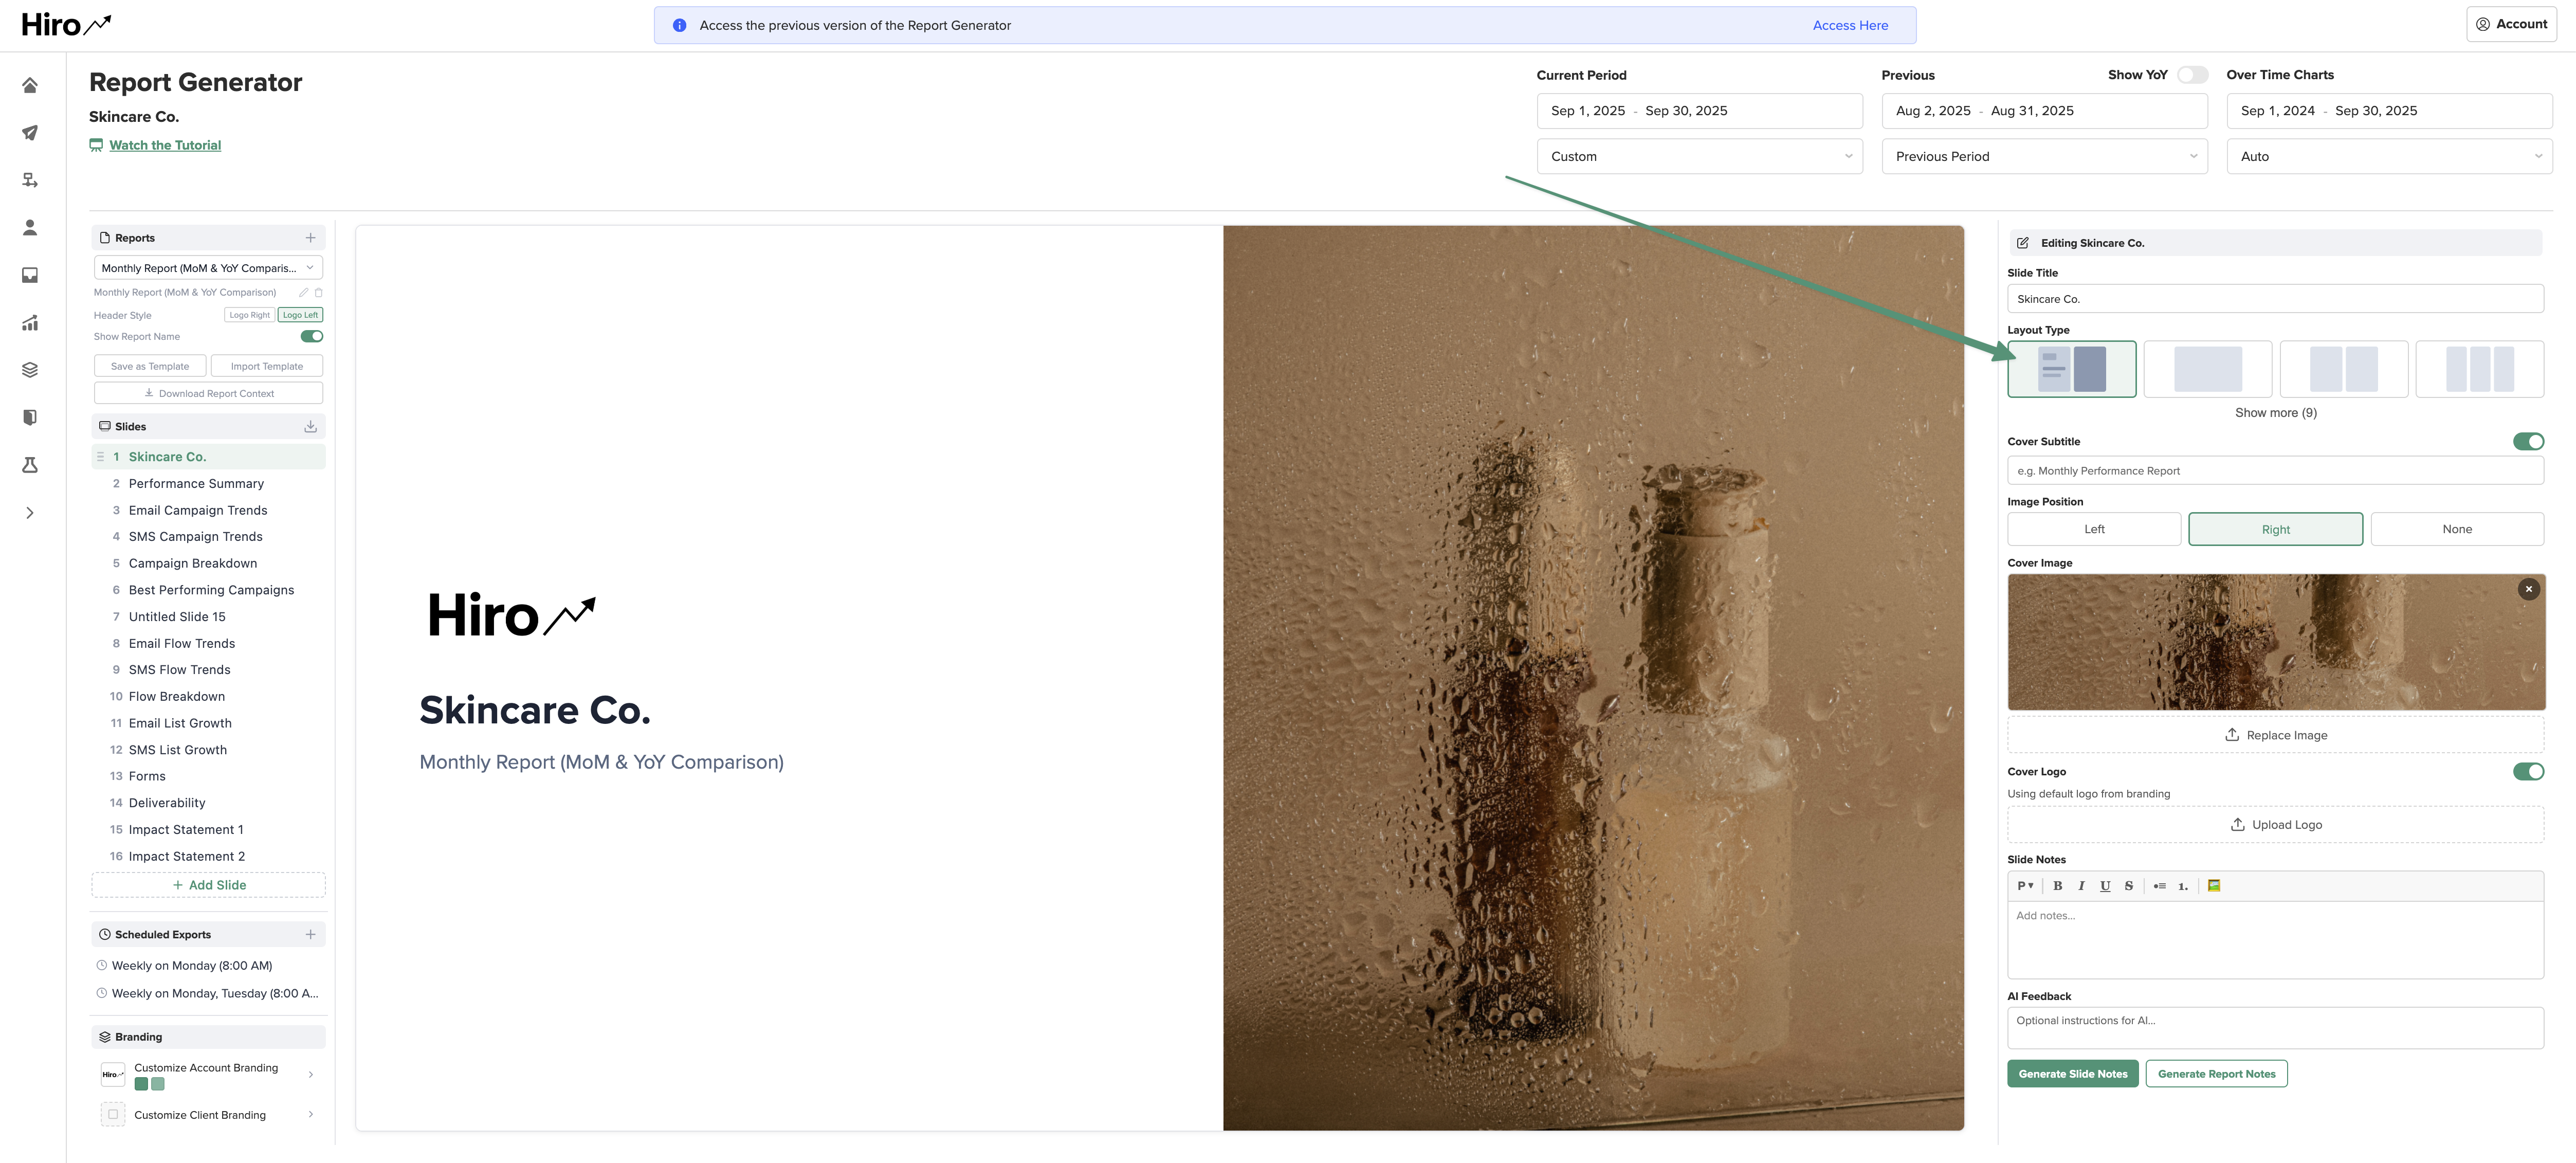
Task: Click the Cover Subtitle input field
Action: (2275, 471)
